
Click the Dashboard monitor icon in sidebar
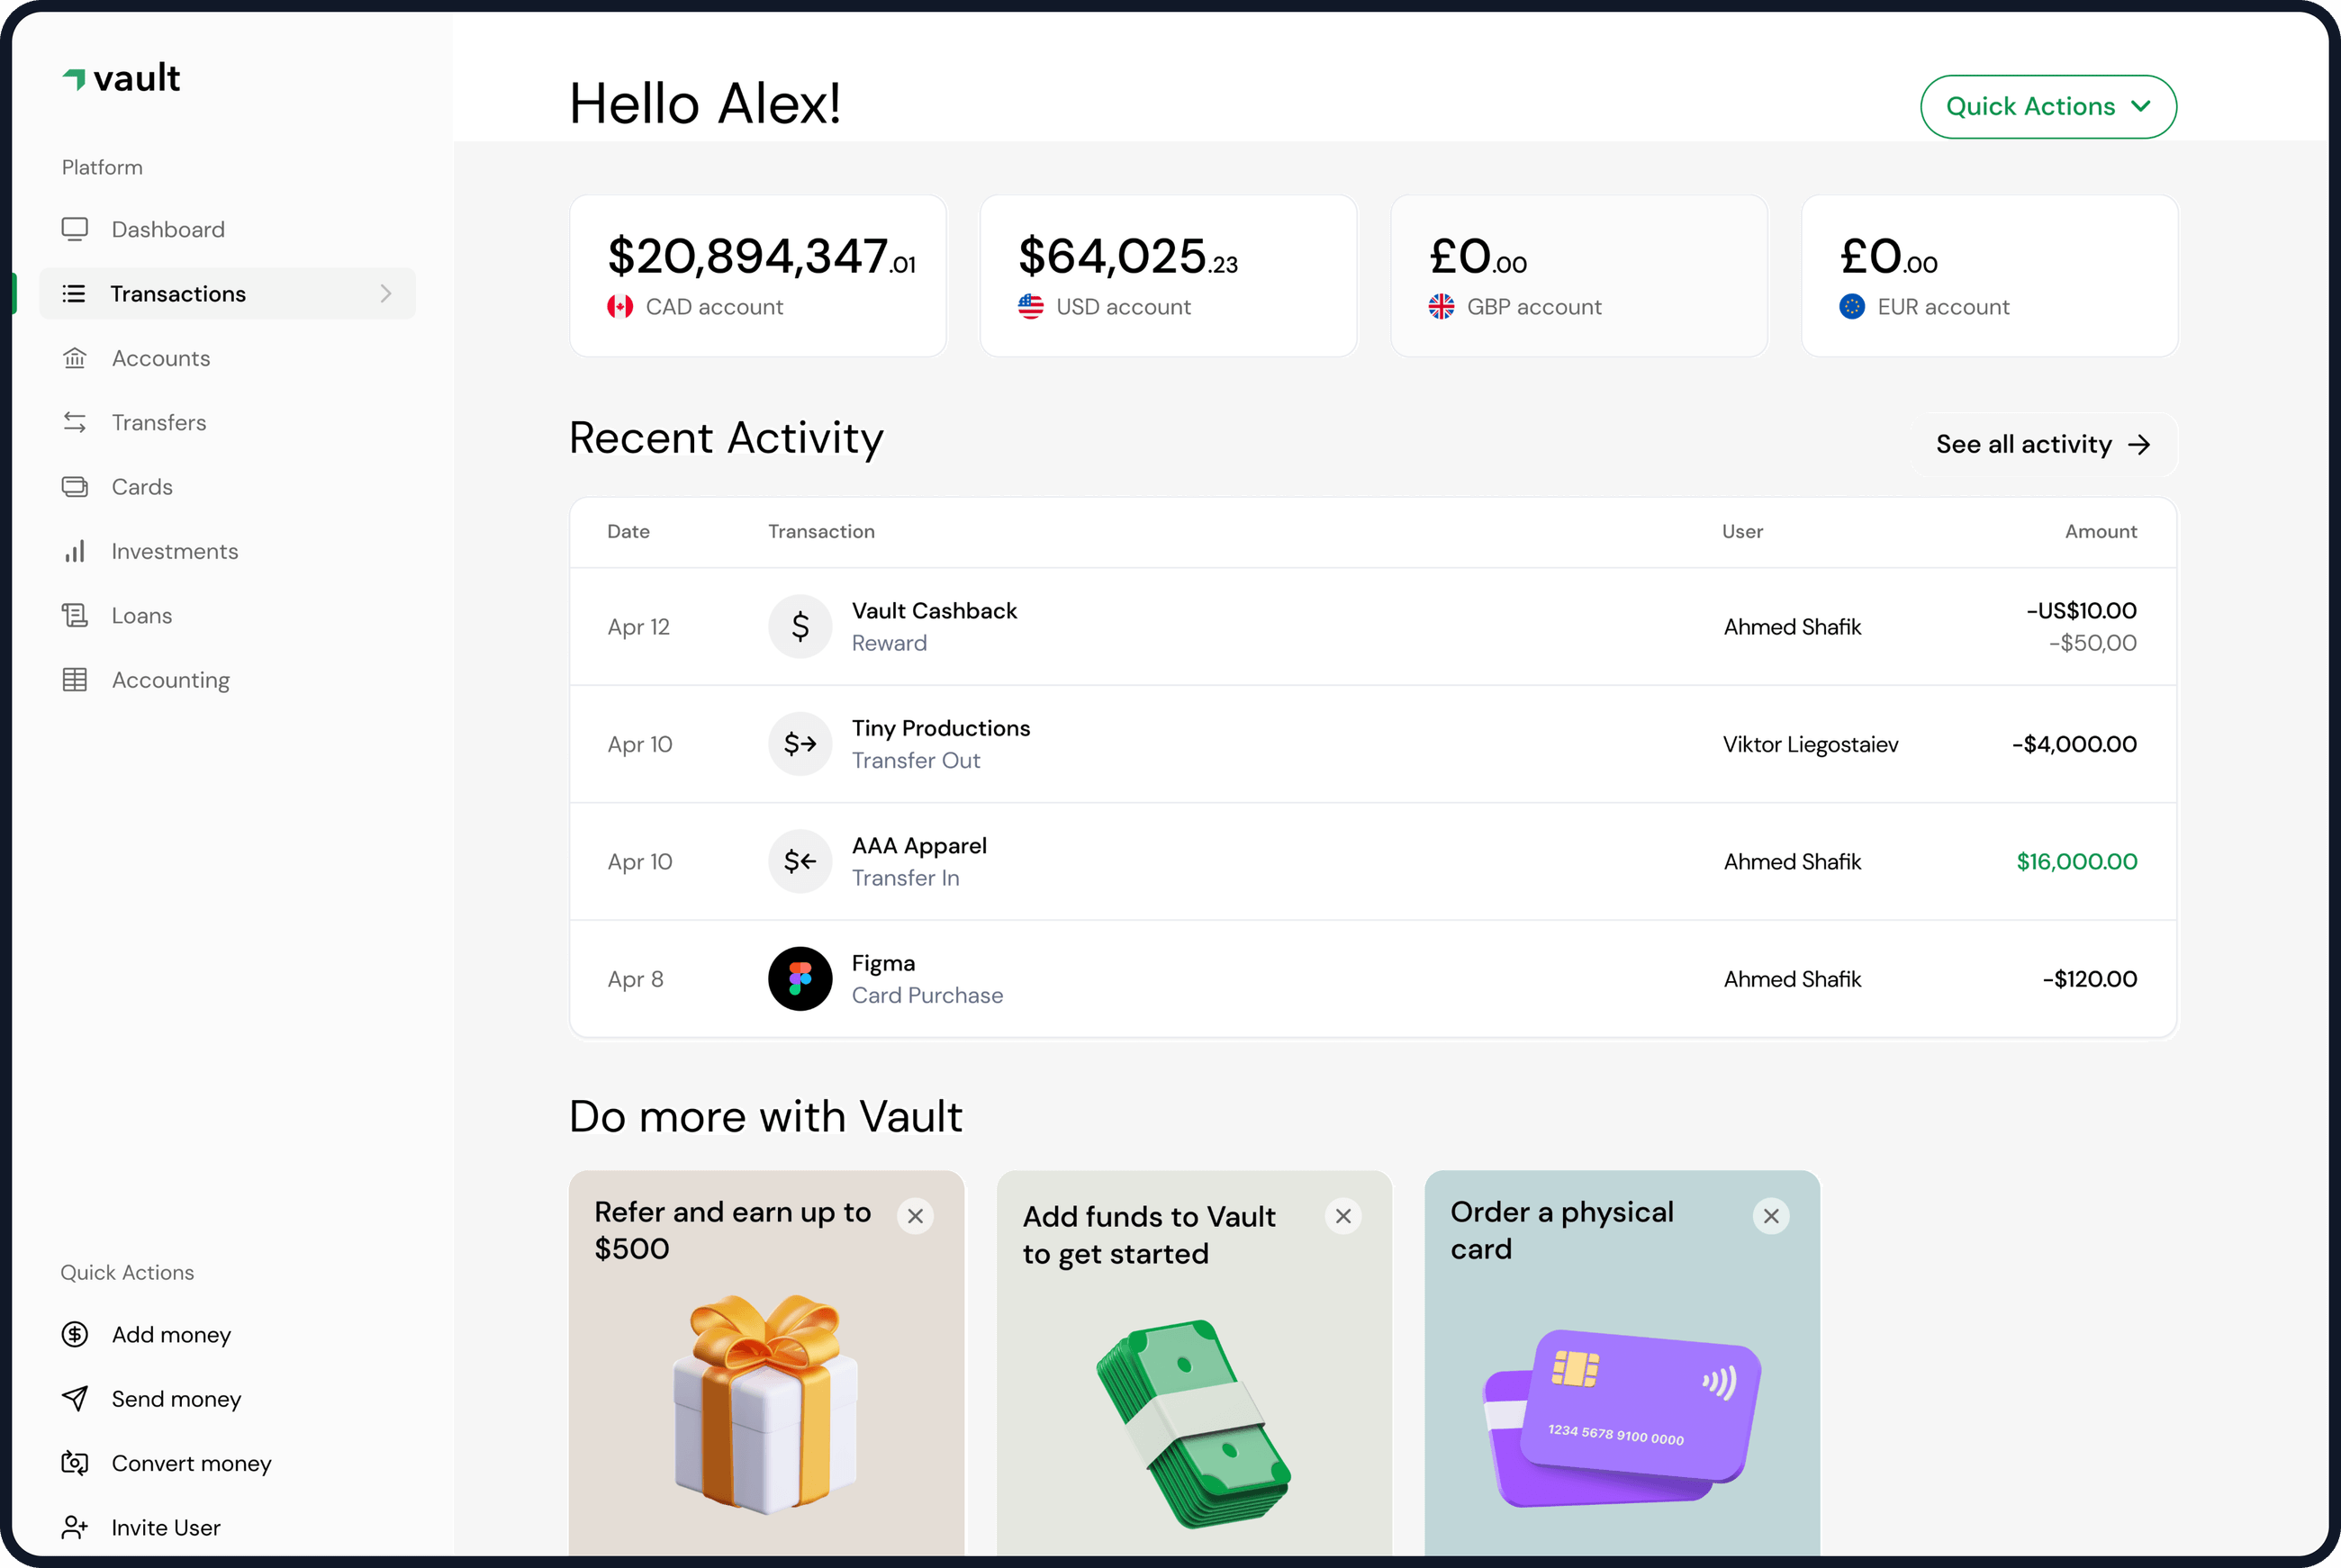coord(75,229)
